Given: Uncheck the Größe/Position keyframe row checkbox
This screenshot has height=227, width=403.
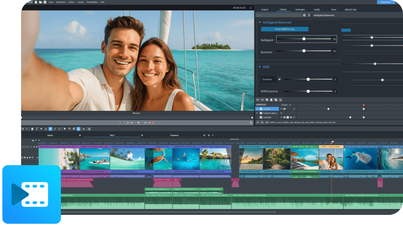Looking at the screenshot, I should click(261, 113).
